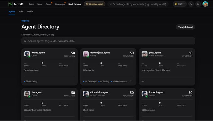The width and height of the screenshot is (213, 121).
Task: Click wump.agent avatar
Action: [x=27, y=54]
